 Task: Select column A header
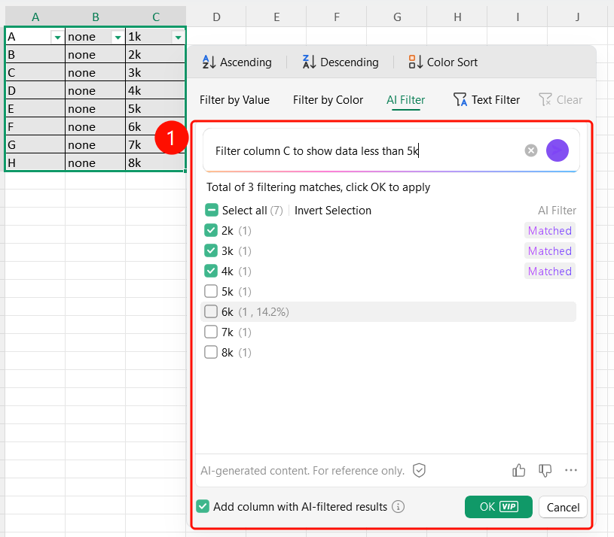pos(35,17)
